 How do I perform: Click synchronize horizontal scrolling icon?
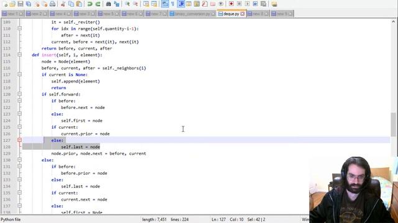[x=154, y=4]
